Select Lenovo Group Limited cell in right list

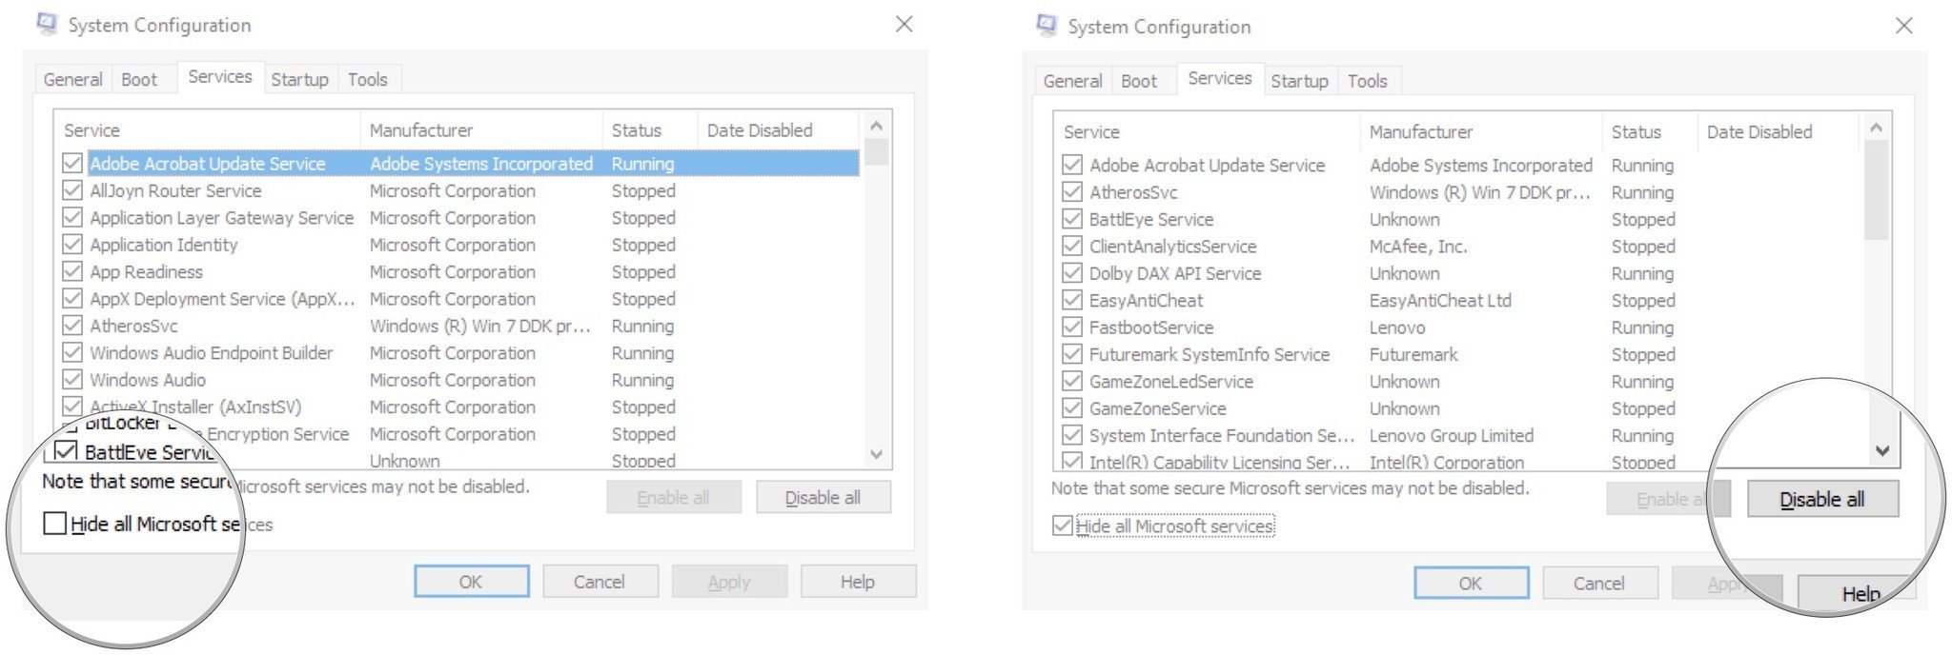[x=1452, y=435]
